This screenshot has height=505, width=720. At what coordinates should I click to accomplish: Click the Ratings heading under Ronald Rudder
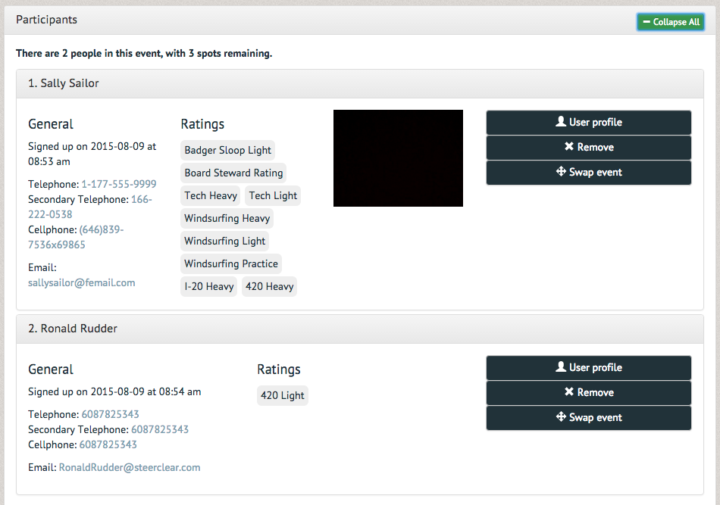click(x=279, y=369)
